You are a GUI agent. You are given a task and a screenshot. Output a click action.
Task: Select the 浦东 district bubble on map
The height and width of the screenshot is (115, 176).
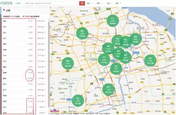(150, 61)
